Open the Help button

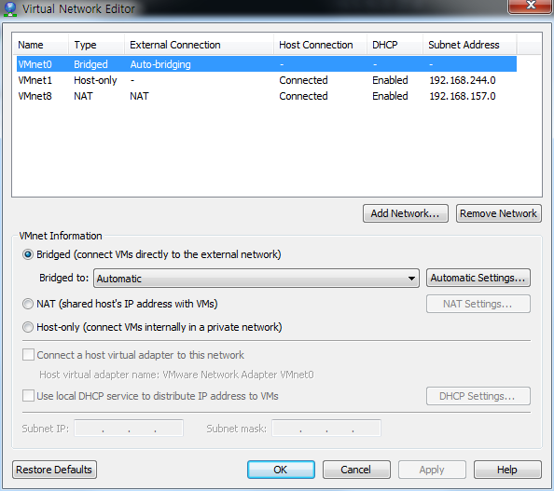[x=507, y=470]
